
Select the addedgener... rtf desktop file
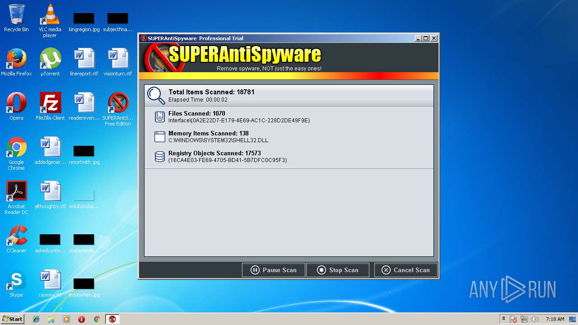[50, 151]
